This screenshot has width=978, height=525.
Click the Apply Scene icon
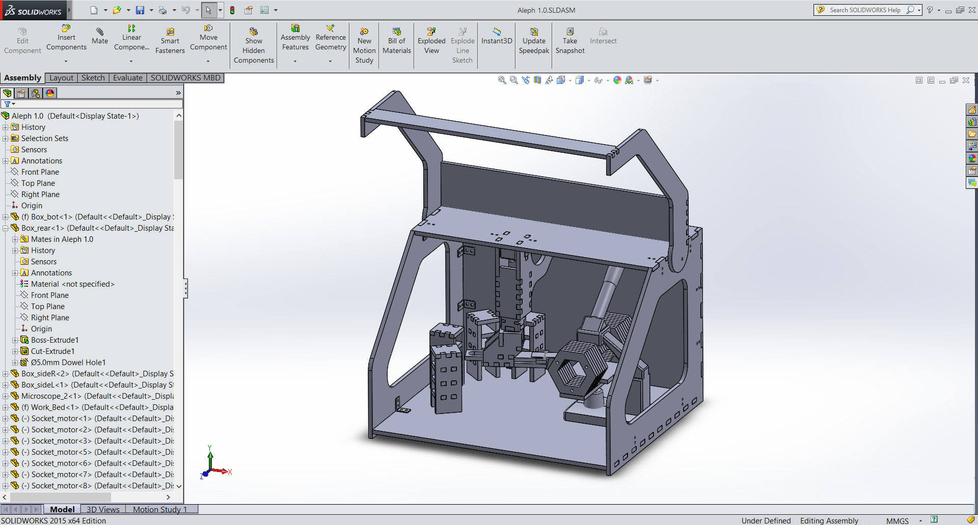pyautogui.click(x=629, y=80)
